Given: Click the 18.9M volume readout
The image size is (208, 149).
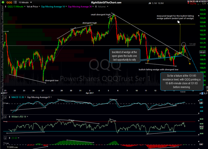Looking at the screenshot, I should point(161,3).
